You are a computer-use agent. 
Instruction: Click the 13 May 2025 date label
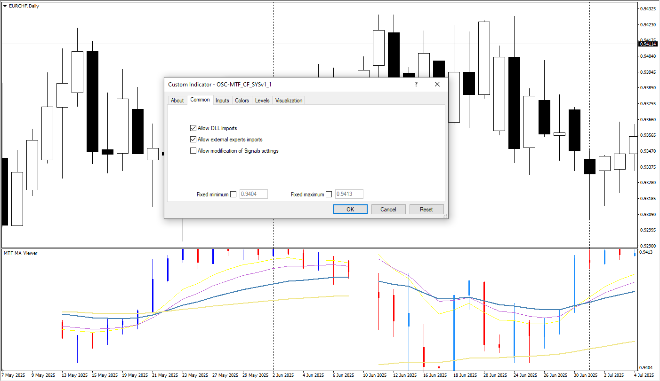coord(74,375)
